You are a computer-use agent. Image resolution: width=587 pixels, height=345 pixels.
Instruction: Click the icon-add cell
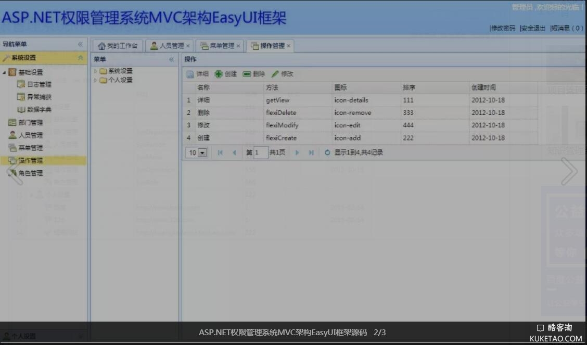coord(366,138)
